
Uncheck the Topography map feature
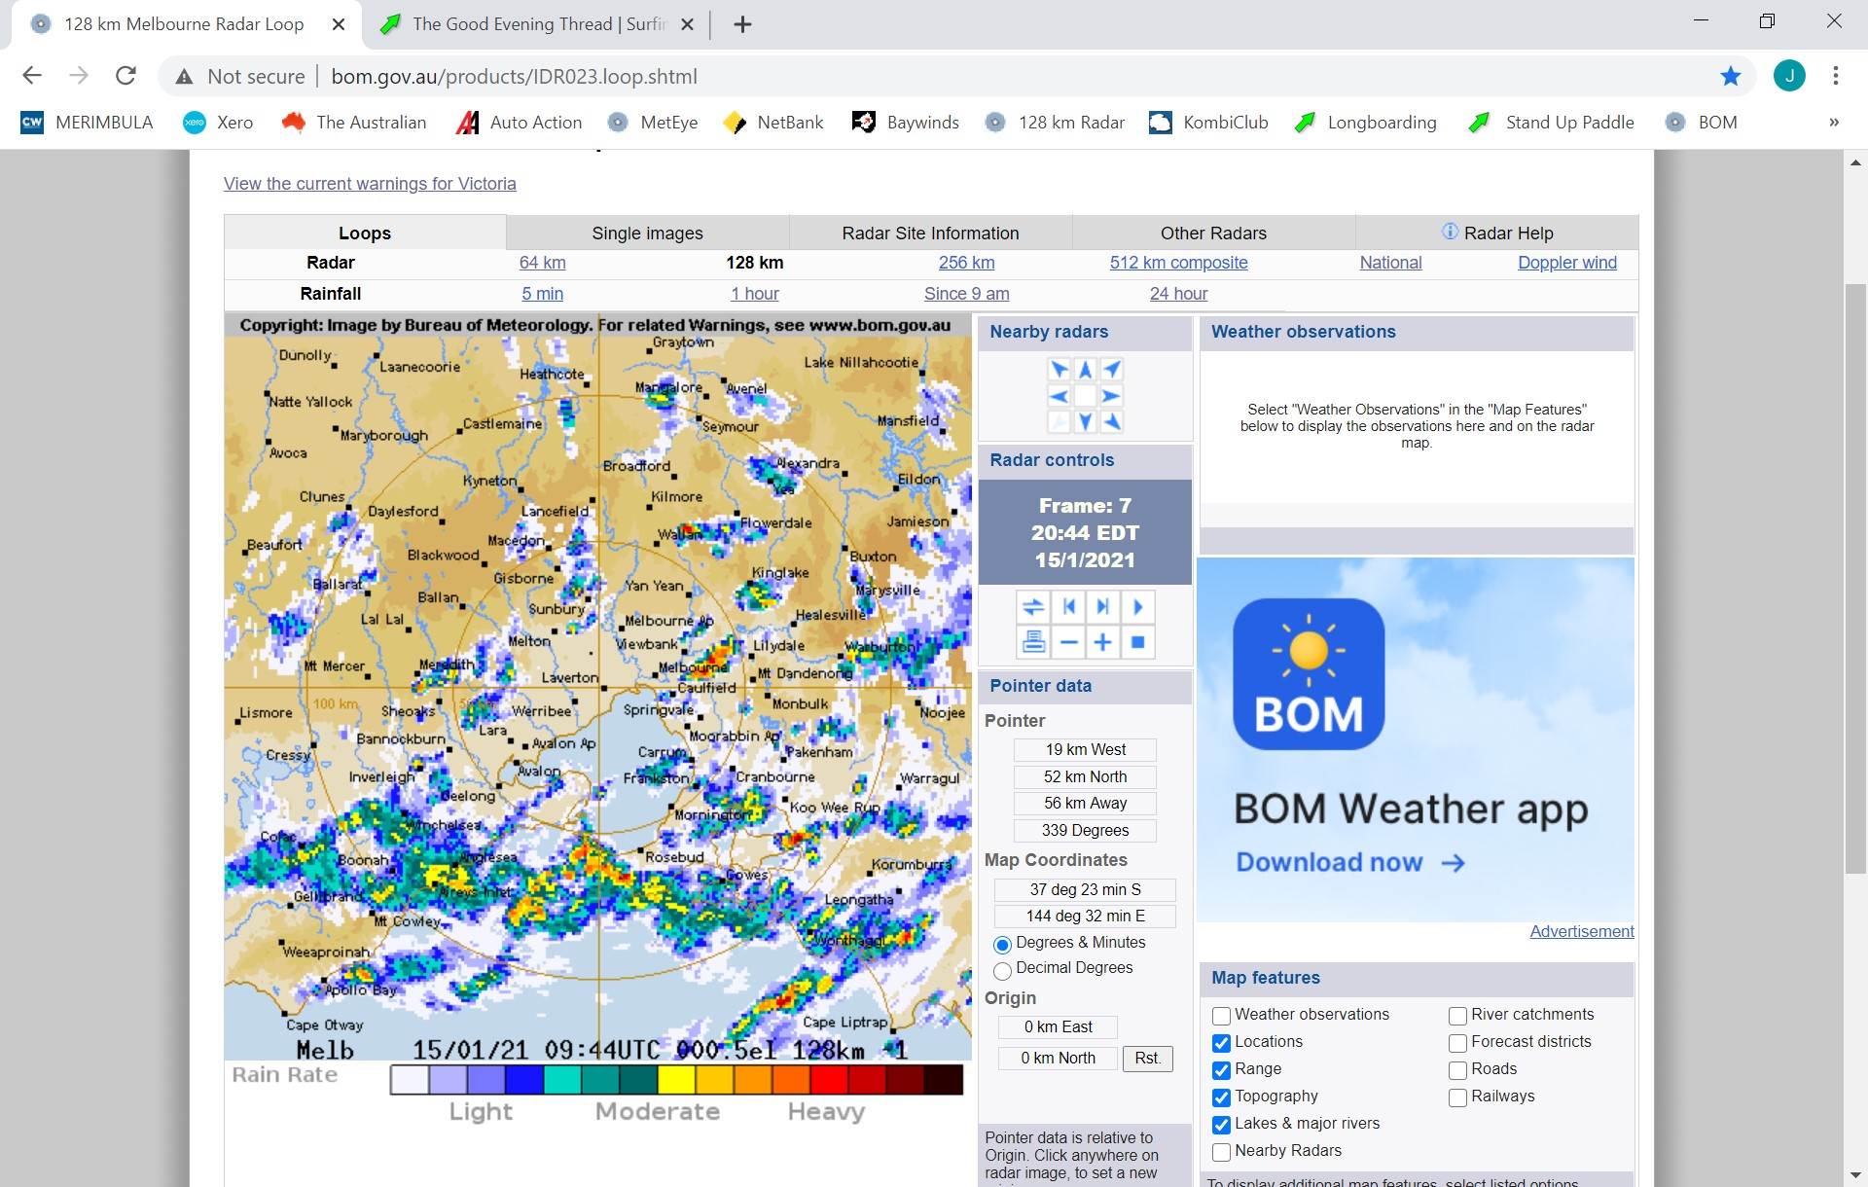click(1221, 1097)
